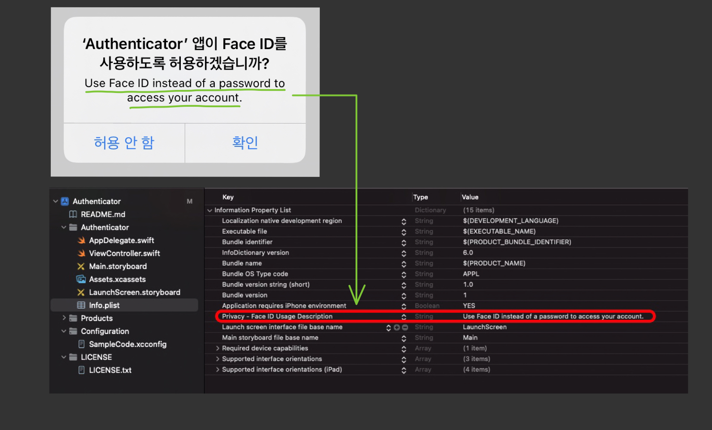Open key stepper for Privacy - Face ID Usage Description
This screenshot has width=712, height=430.
coord(404,317)
